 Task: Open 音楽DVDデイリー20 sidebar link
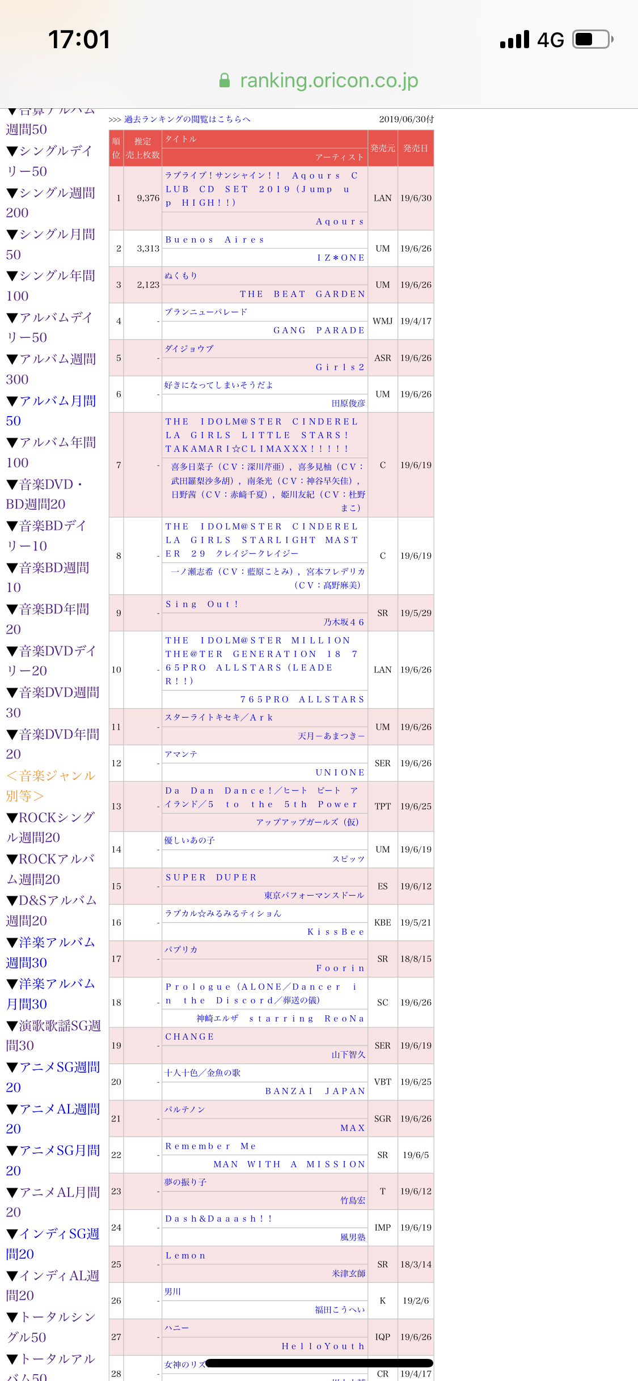click(51, 661)
